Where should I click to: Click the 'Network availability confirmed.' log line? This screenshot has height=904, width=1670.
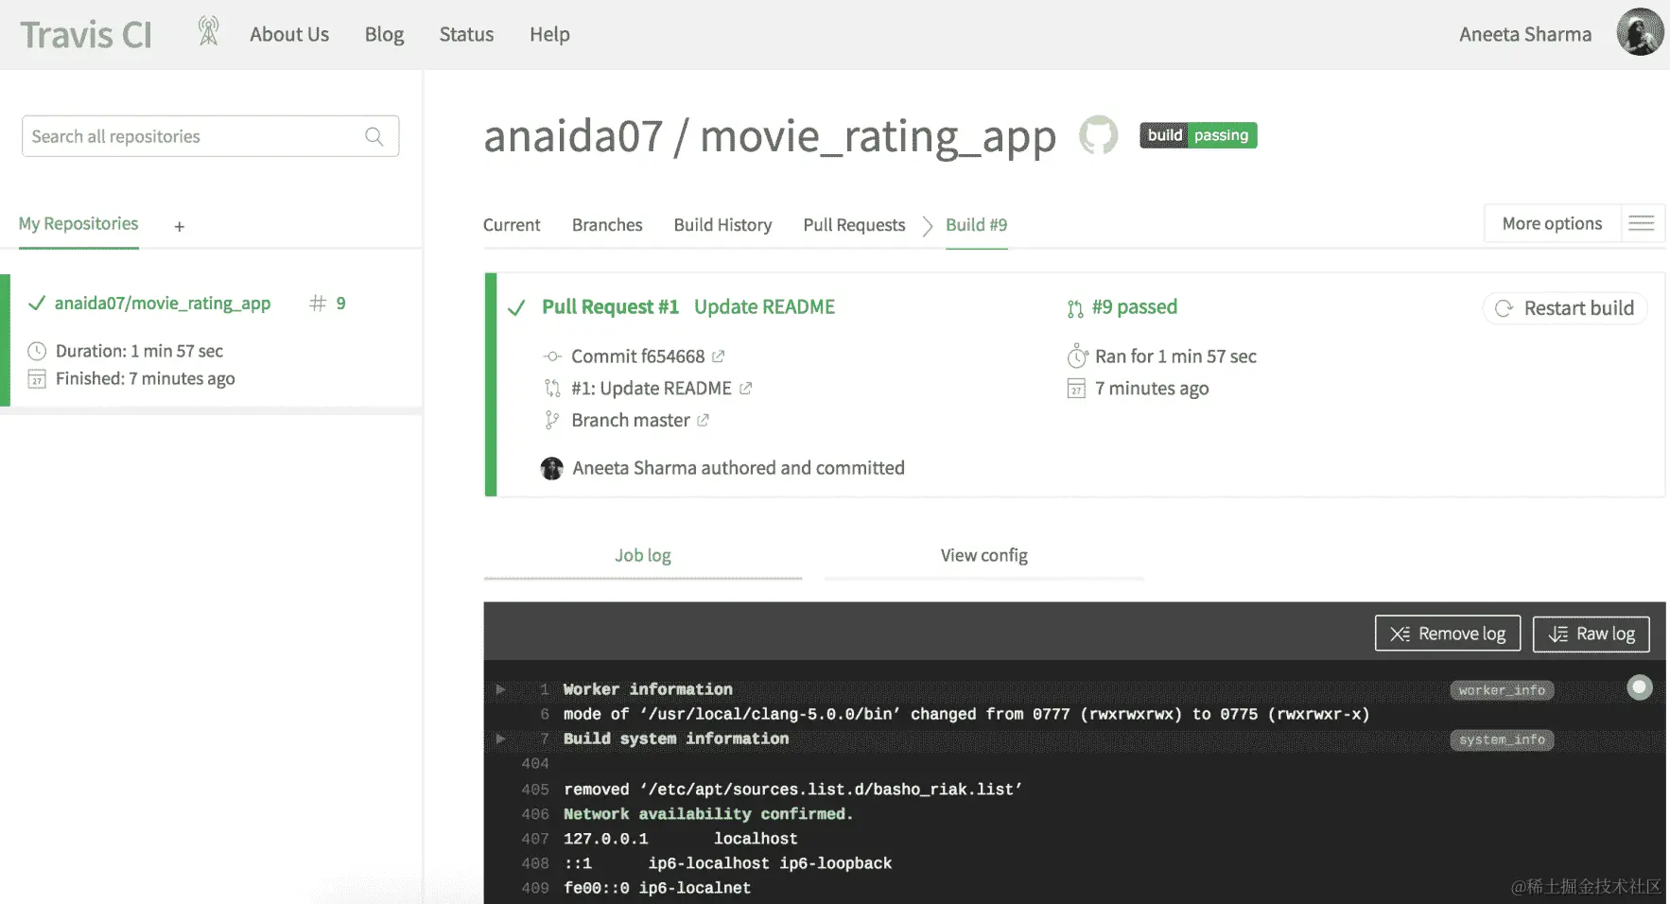(x=708, y=814)
